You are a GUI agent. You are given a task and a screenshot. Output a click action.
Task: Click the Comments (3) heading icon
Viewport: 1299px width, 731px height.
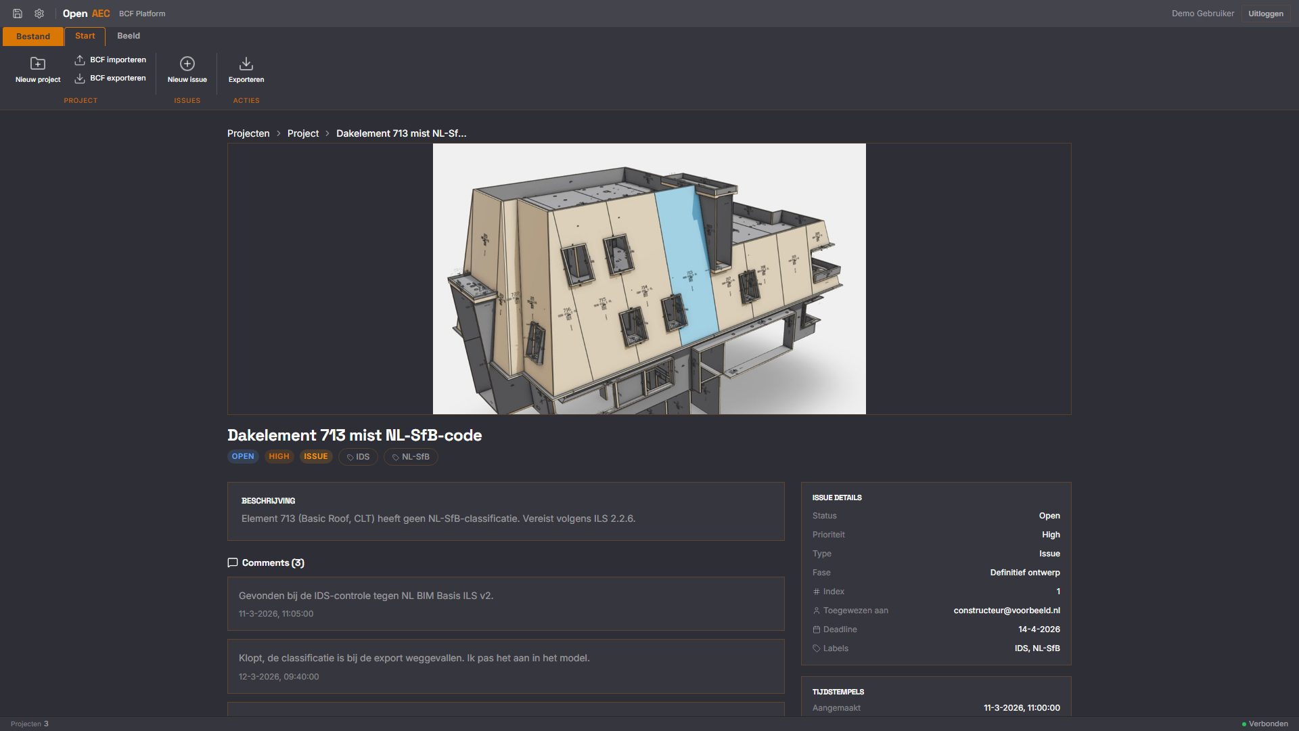[x=233, y=562]
